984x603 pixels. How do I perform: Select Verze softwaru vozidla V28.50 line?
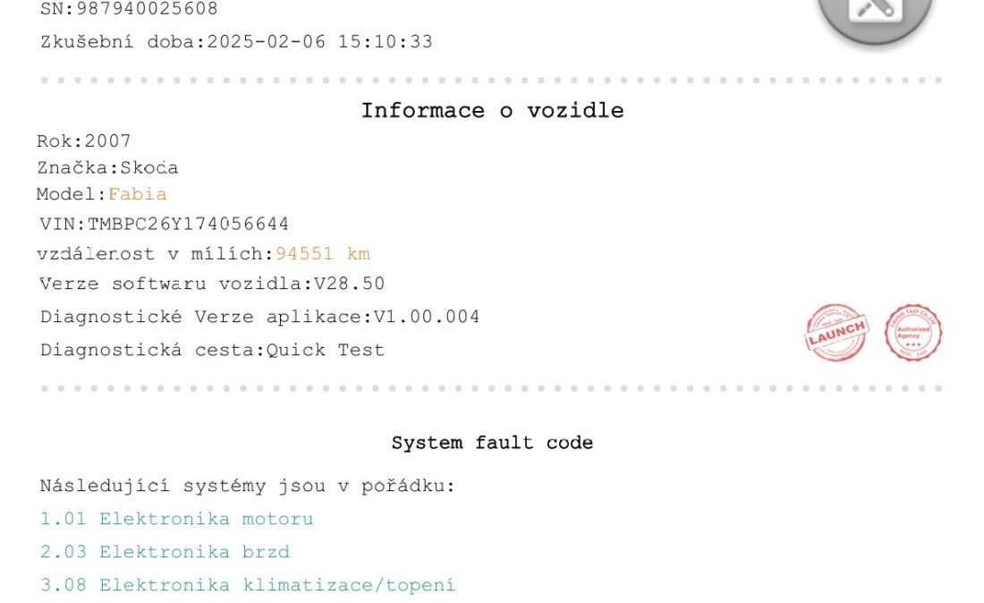click(x=212, y=284)
